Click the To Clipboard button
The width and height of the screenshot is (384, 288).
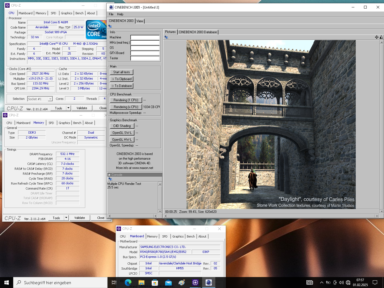(x=122, y=79)
